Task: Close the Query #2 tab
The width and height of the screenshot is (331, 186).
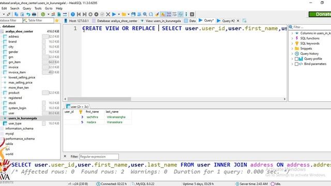Action: coord(238,21)
